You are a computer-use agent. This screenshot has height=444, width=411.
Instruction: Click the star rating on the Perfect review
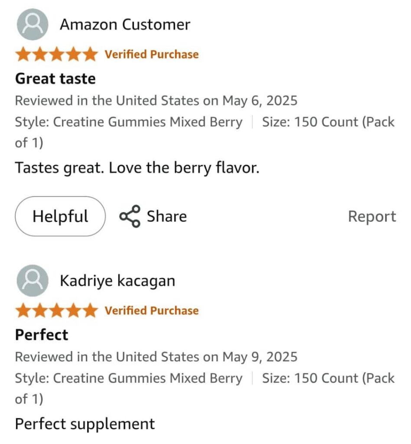56,311
